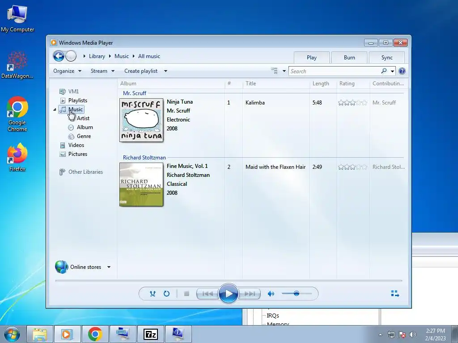Turn shuffle on
This screenshot has height=343, width=458.
pyautogui.click(x=153, y=293)
